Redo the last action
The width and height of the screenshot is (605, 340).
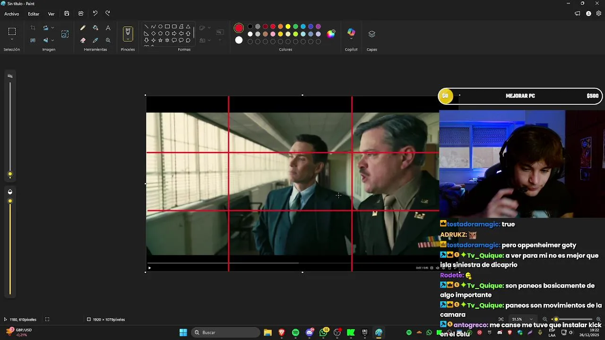pyautogui.click(x=108, y=14)
